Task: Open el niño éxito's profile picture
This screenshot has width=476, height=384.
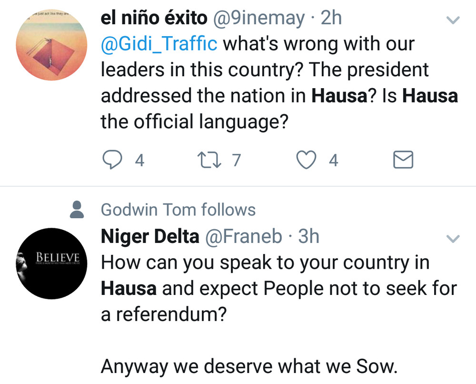Action: click(x=51, y=45)
